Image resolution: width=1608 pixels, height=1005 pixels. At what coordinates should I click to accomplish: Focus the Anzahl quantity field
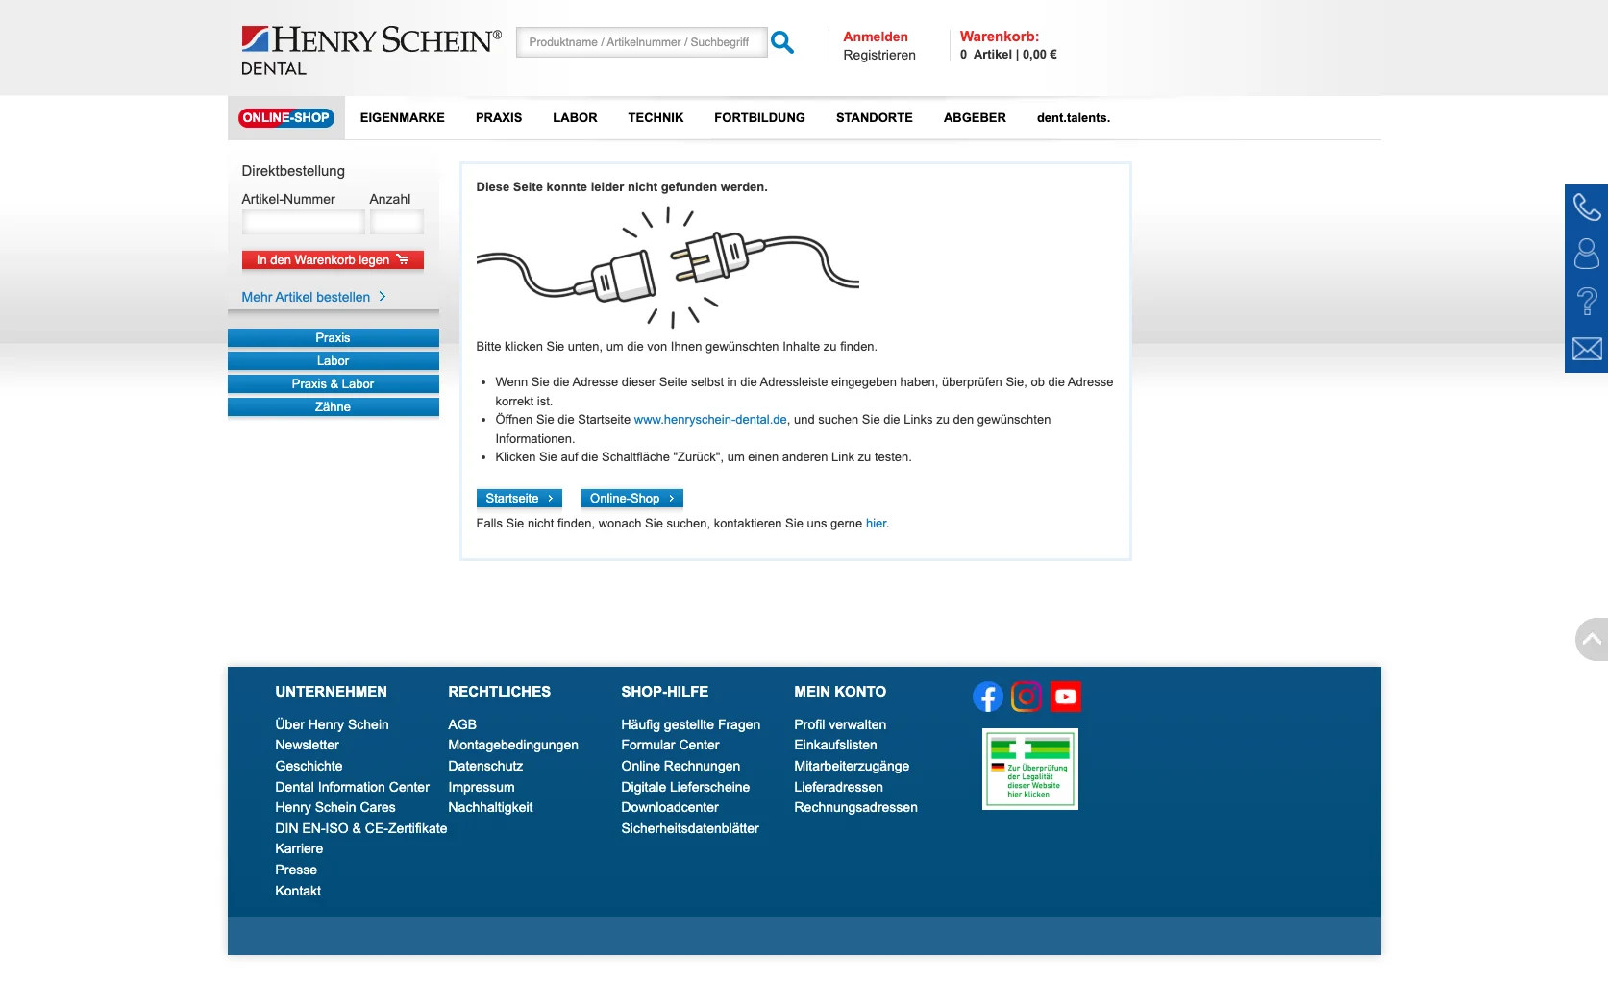coord(397,223)
